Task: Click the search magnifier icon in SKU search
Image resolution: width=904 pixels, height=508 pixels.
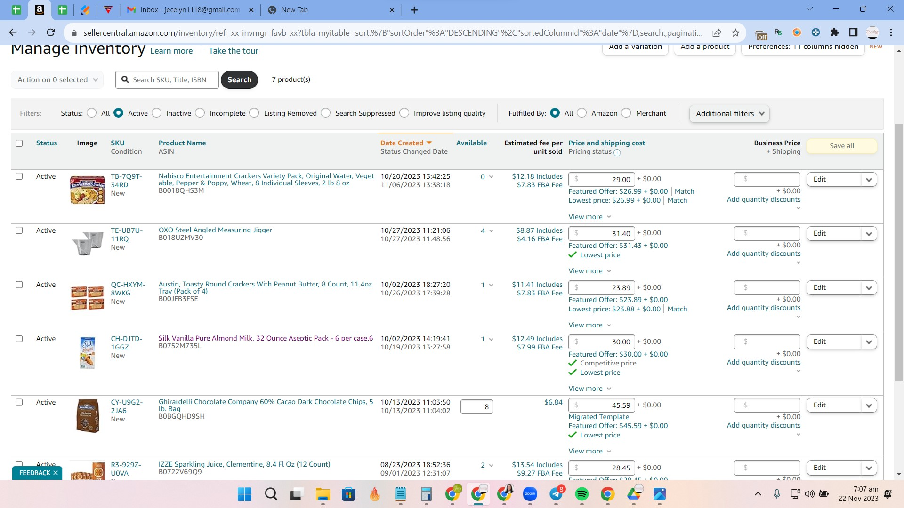Action: [x=125, y=79]
